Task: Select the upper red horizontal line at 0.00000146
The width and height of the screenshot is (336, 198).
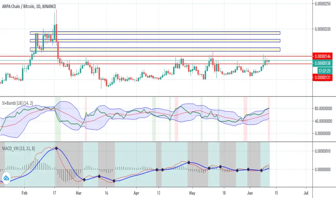Action: [156, 56]
